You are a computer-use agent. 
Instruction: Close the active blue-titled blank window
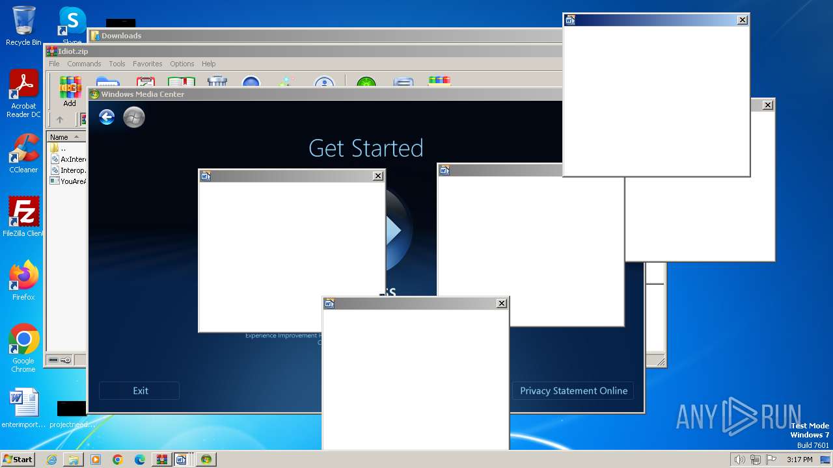click(x=742, y=20)
